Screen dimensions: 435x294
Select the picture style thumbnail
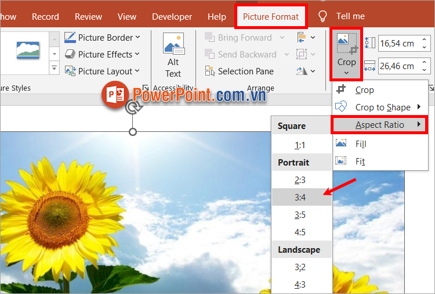coord(28,51)
